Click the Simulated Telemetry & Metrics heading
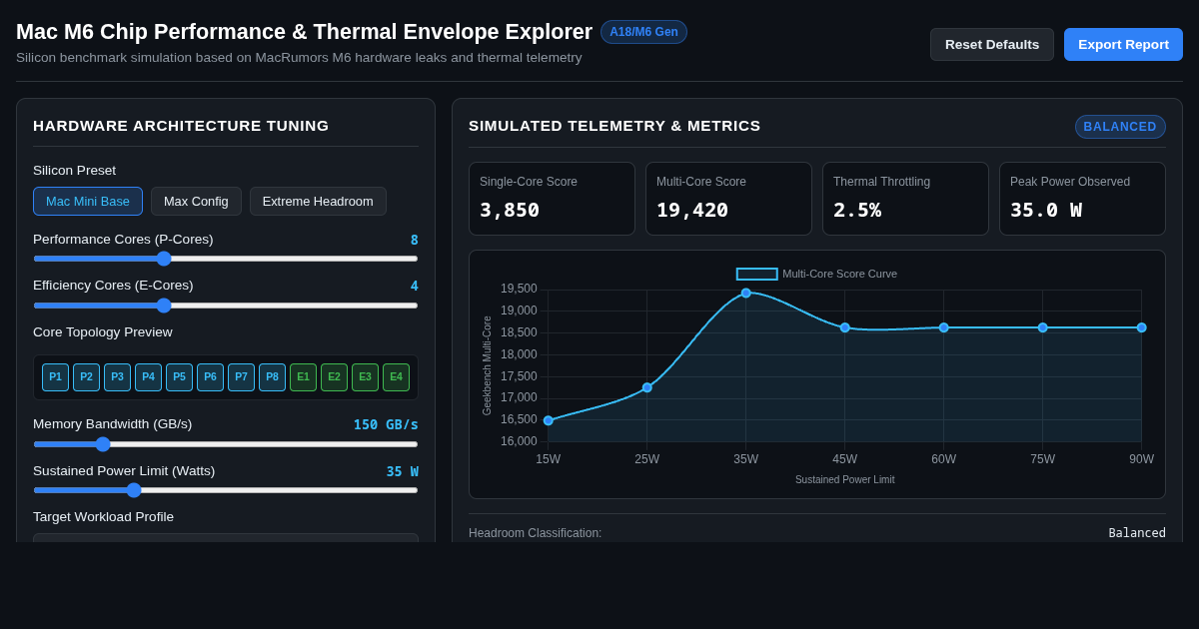 pos(614,126)
